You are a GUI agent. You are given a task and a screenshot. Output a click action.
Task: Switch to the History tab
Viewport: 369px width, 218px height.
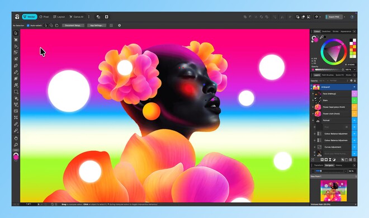[339, 165]
